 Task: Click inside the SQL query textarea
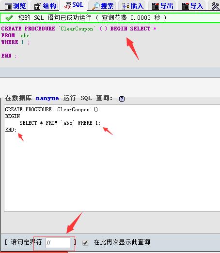(112, 158)
